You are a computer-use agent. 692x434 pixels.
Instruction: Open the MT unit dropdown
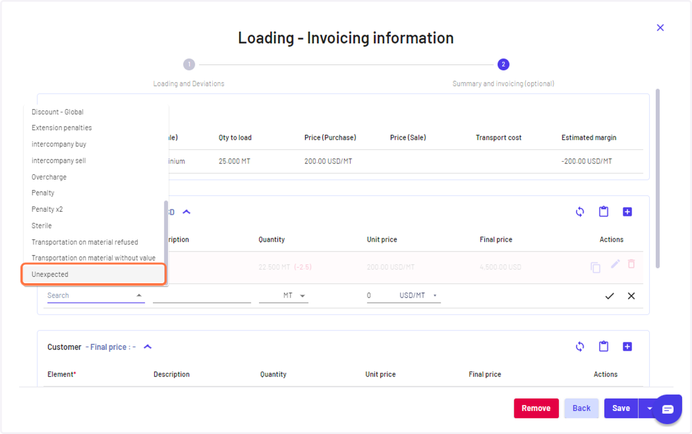coord(284,295)
